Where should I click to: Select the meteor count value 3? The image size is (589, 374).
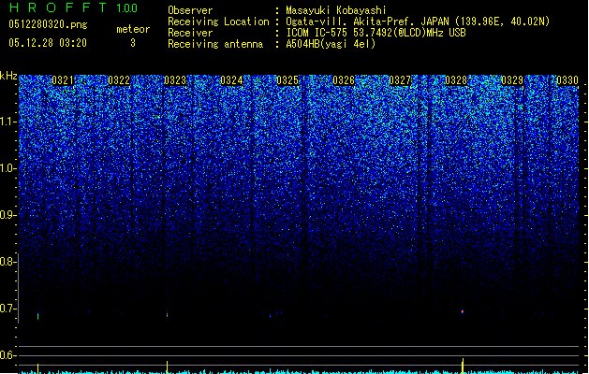click(x=133, y=43)
